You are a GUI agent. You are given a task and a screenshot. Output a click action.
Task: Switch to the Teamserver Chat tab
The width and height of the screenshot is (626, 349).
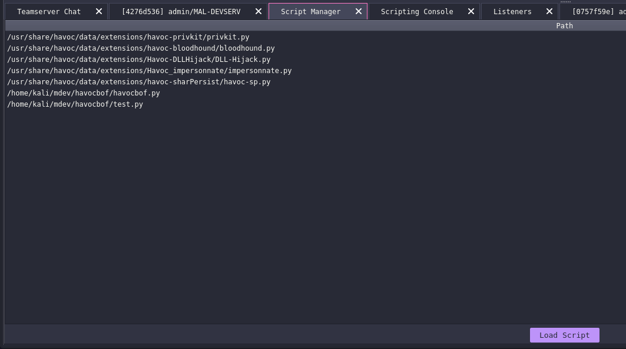tap(49, 12)
